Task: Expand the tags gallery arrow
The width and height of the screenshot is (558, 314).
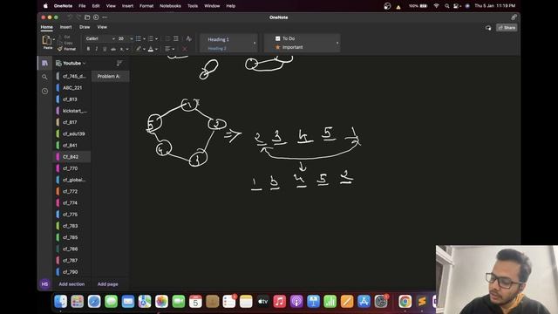Action: [337, 43]
